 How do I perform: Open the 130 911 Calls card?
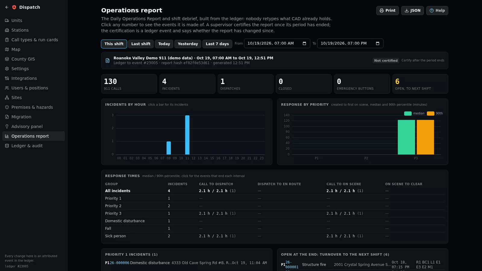pos(129,84)
